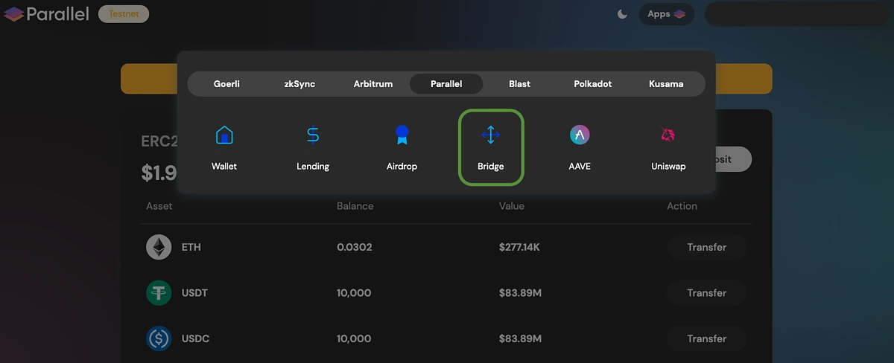Click the Action column header
The image size is (894, 363).
(x=682, y=206)
